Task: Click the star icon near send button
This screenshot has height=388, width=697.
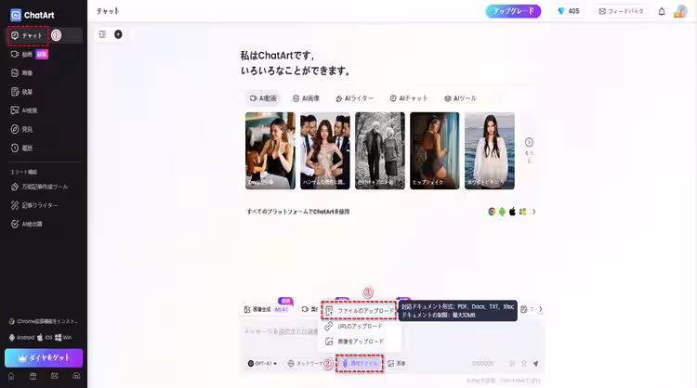Action: coord(524,364)
